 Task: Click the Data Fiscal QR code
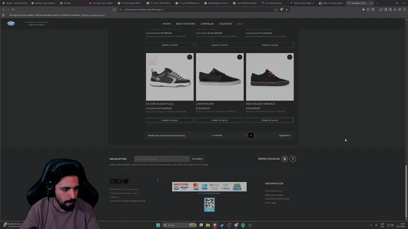point(209,205)
